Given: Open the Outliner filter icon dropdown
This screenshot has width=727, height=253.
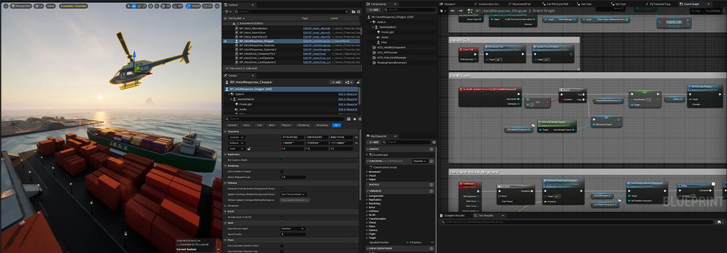Looking at the screenshot, I should (227, 11).
